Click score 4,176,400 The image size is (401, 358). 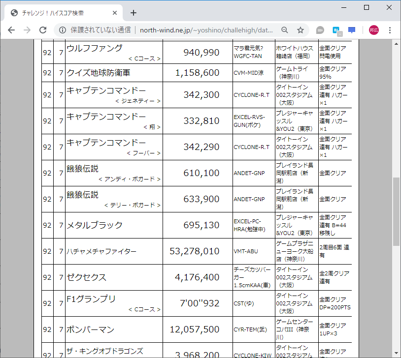point(197,277)
